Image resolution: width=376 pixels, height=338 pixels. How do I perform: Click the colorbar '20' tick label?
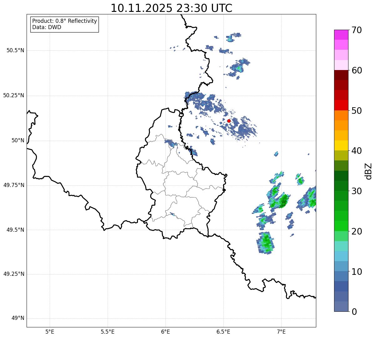click(x=356, y=231)
